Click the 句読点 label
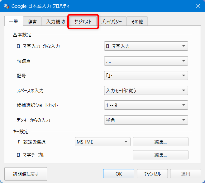Screen dimensions: 205x183 24,61
